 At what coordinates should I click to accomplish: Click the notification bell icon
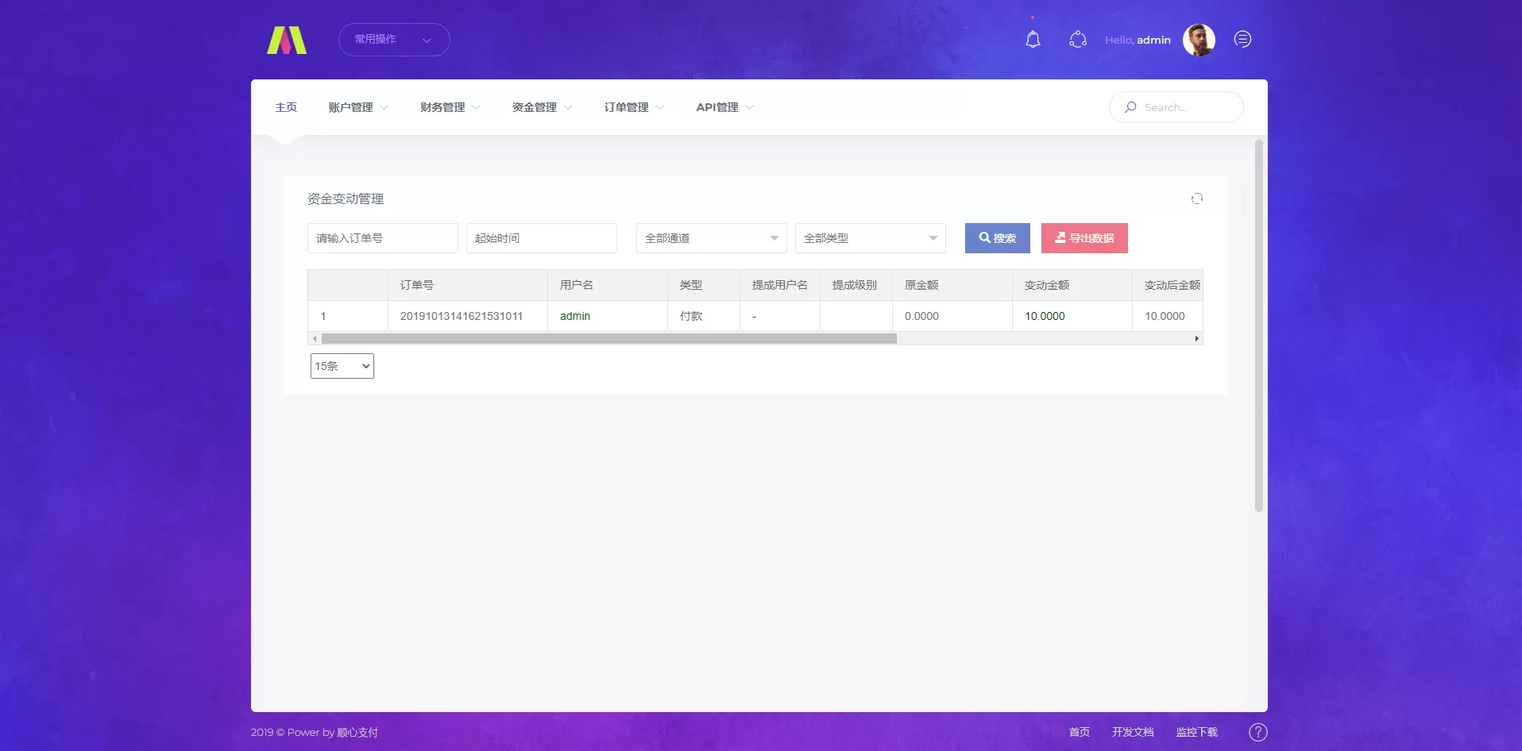[x=1033, y=40]
